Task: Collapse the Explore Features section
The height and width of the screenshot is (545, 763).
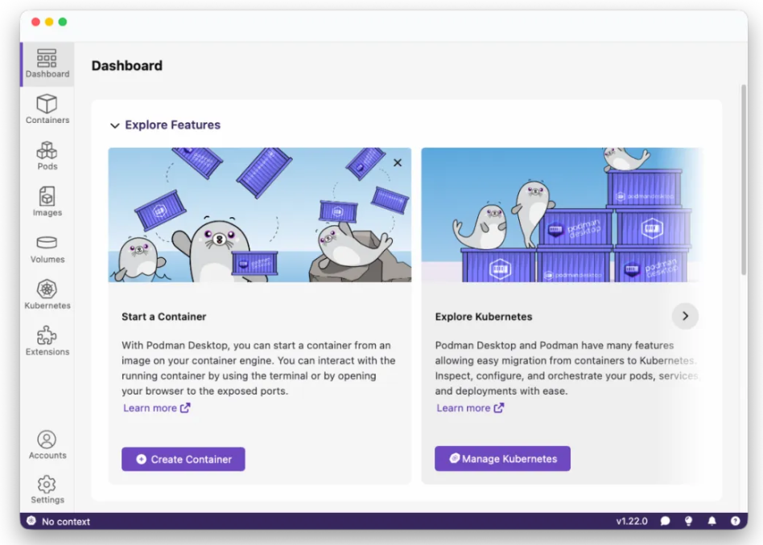Action: (x=115, y=126)
